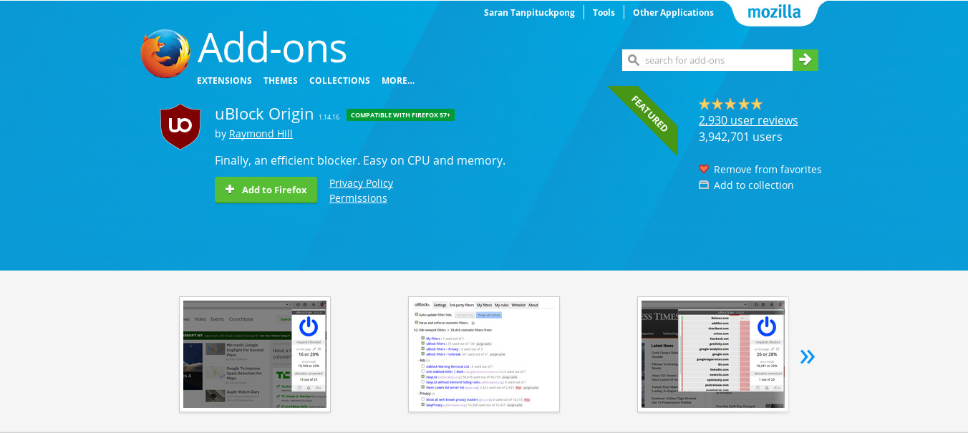
Task: Click Remove from favorites
Action: pyautogui.click(x=768, y=170)
